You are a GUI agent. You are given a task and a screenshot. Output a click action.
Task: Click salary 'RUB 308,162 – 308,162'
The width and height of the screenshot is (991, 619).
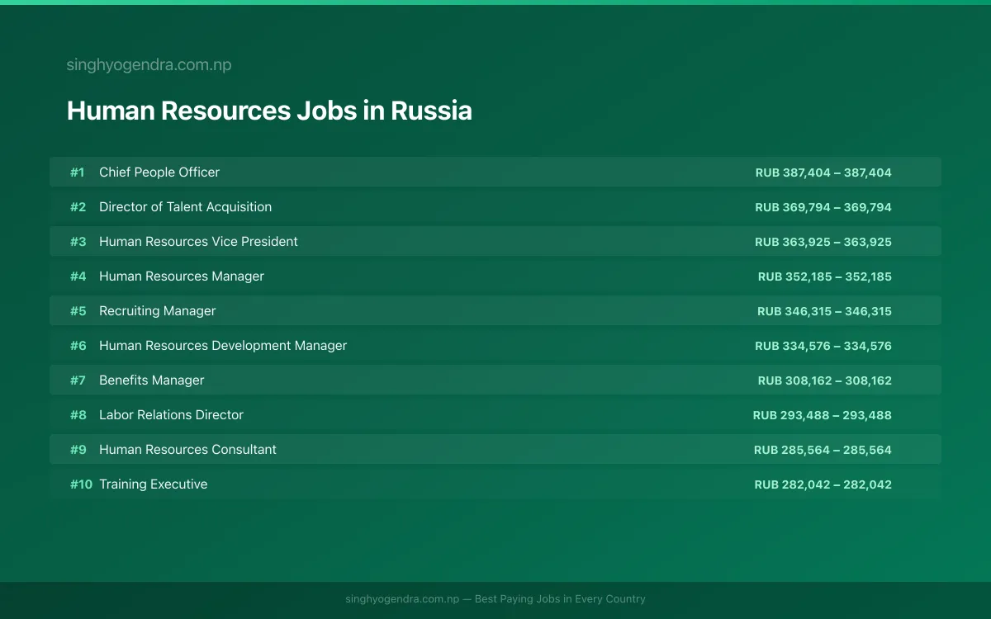(x=825, y=380)
